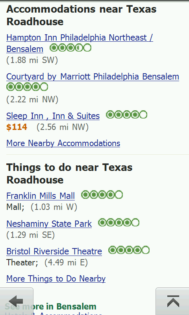Open Hampton Inn Philadelphia Northeast link

click(80, 43)
